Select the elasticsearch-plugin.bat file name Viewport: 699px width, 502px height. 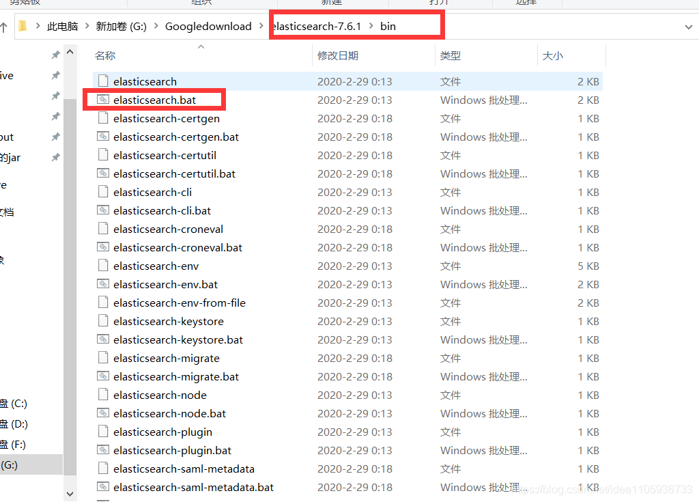pos(172,451)
